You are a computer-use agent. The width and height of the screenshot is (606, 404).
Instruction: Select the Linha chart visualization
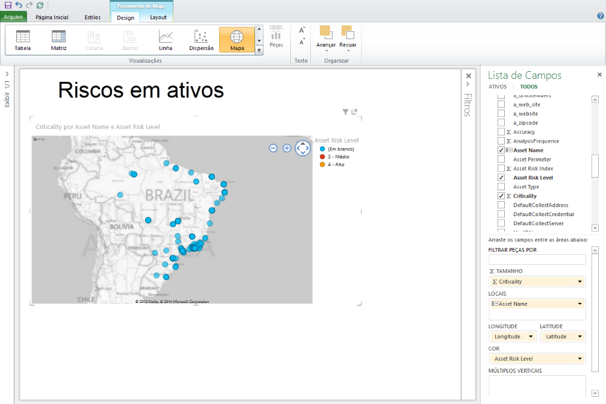166,40
